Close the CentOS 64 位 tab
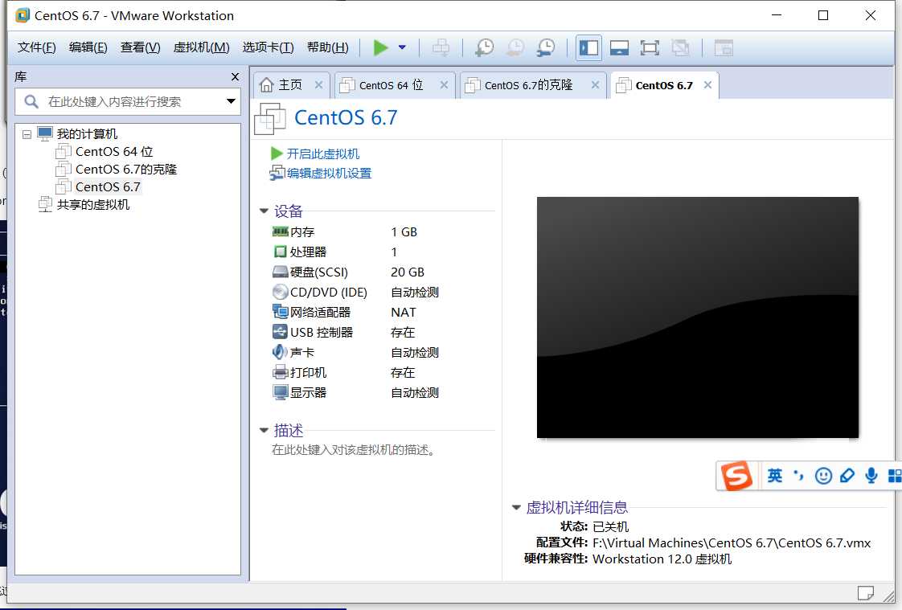This screenshot has height=610, width=902. tap(444, 85)
